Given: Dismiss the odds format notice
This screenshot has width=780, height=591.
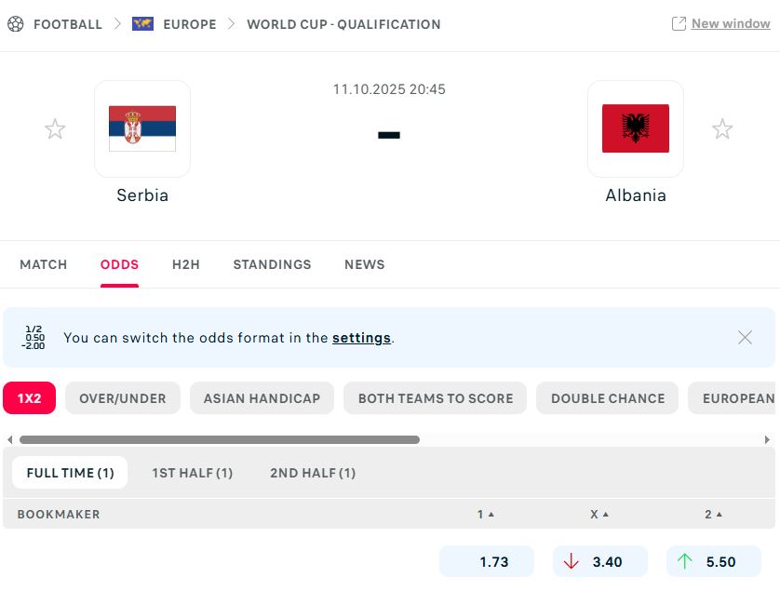Looking at the screenshot, I should [745, 338].
